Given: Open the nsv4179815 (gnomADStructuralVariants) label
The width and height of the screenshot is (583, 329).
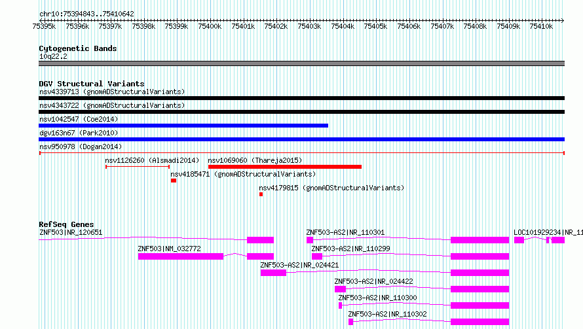Looking at the screenshot, I should [331, 188].
